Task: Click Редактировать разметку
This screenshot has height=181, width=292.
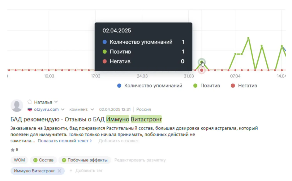Action: (140, 160)
